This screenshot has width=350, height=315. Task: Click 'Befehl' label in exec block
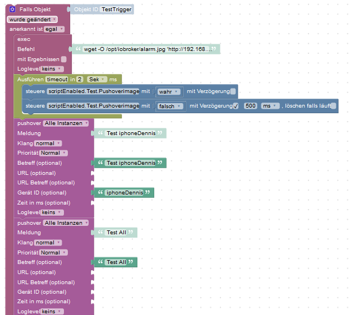(x=26, y=49)
